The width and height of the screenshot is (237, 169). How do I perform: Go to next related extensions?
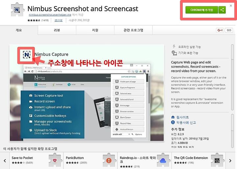click(230, 161)
